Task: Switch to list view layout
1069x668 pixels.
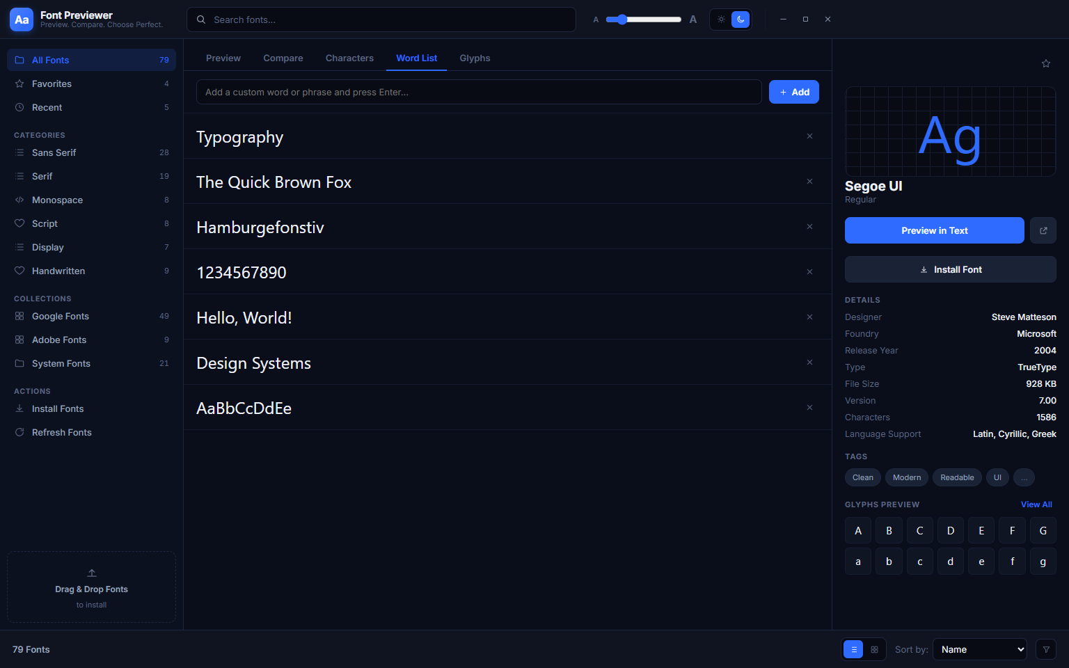Action: point(853,649)
